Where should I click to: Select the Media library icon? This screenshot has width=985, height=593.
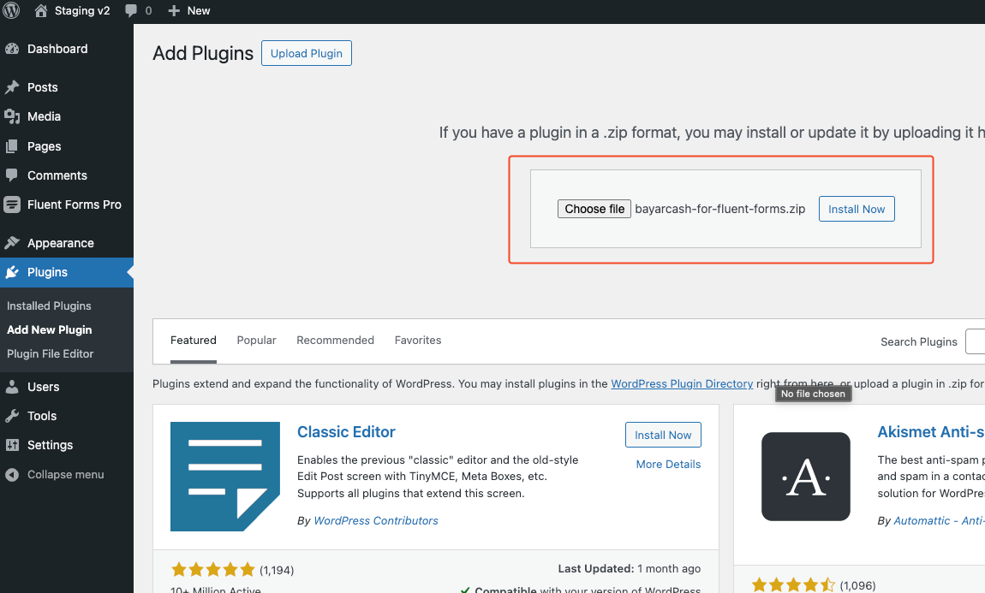click(x=14, y=116)
